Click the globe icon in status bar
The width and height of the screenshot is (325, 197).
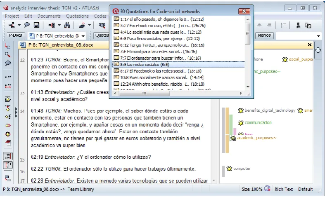(267, 188)
